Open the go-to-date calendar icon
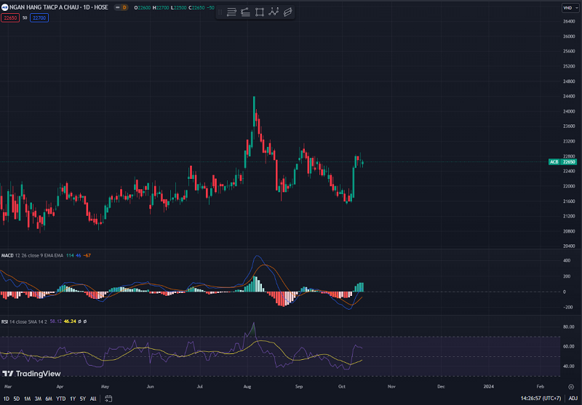The height and width of the screenshot is (405, 582). (108, 398)
